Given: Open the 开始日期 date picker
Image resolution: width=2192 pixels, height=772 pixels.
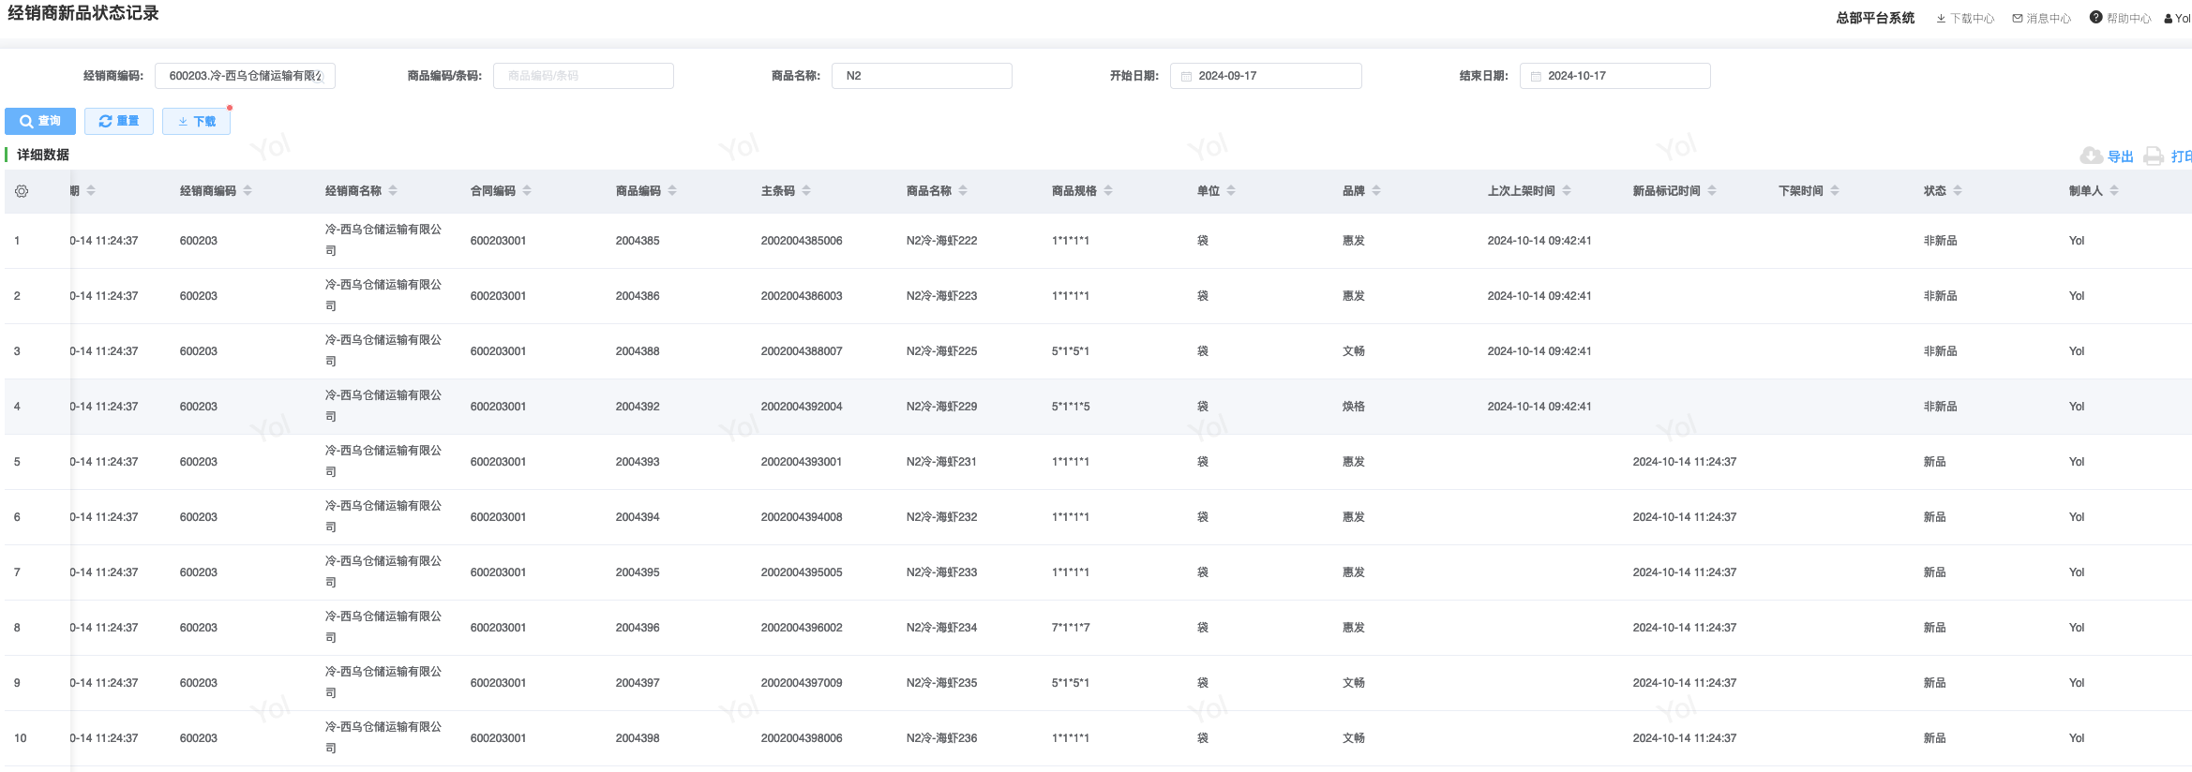Looking at the screenshot, I should (1266, 76).
